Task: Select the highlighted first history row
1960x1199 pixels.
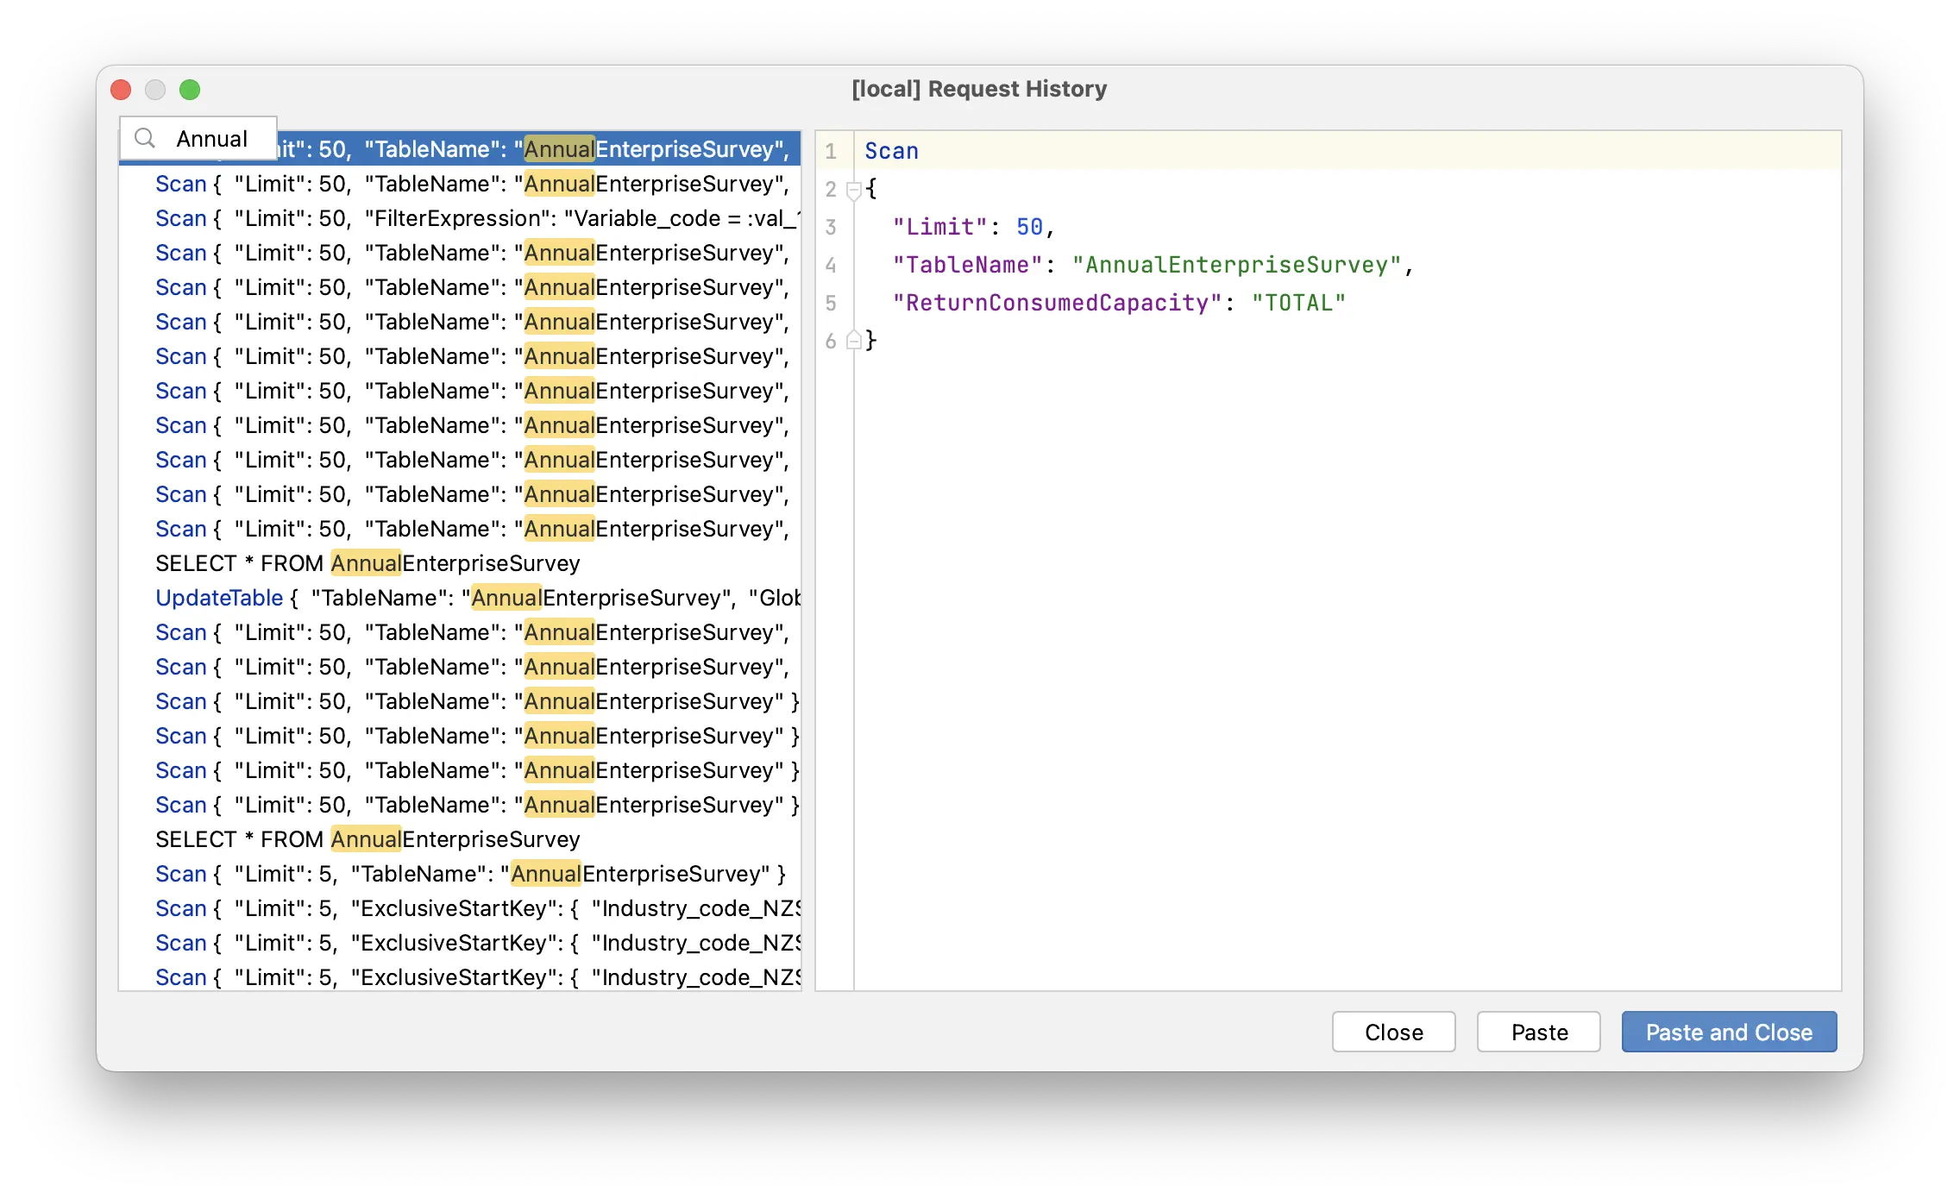Action: tap(460, 149)
